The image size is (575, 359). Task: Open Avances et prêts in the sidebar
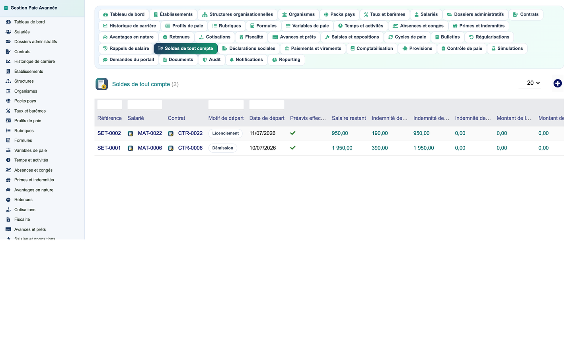(30, 229)
